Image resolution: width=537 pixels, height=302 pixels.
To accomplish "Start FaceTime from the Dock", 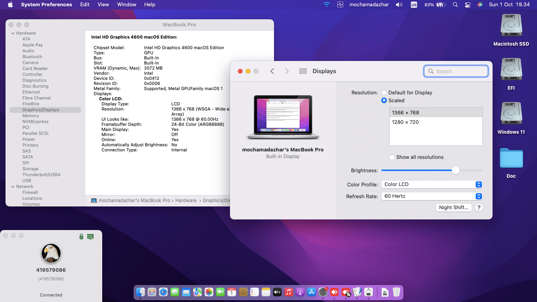I will [x=219, y=293].
